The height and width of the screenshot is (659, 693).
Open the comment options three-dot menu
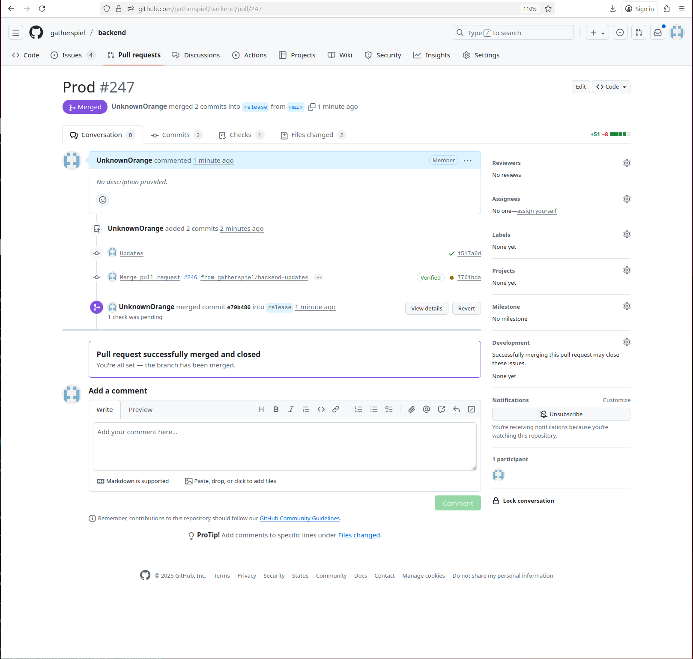click(468, 161)
